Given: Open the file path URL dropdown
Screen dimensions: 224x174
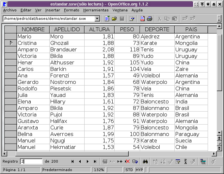Looking at the screenshot, I should tap(97, 19).
